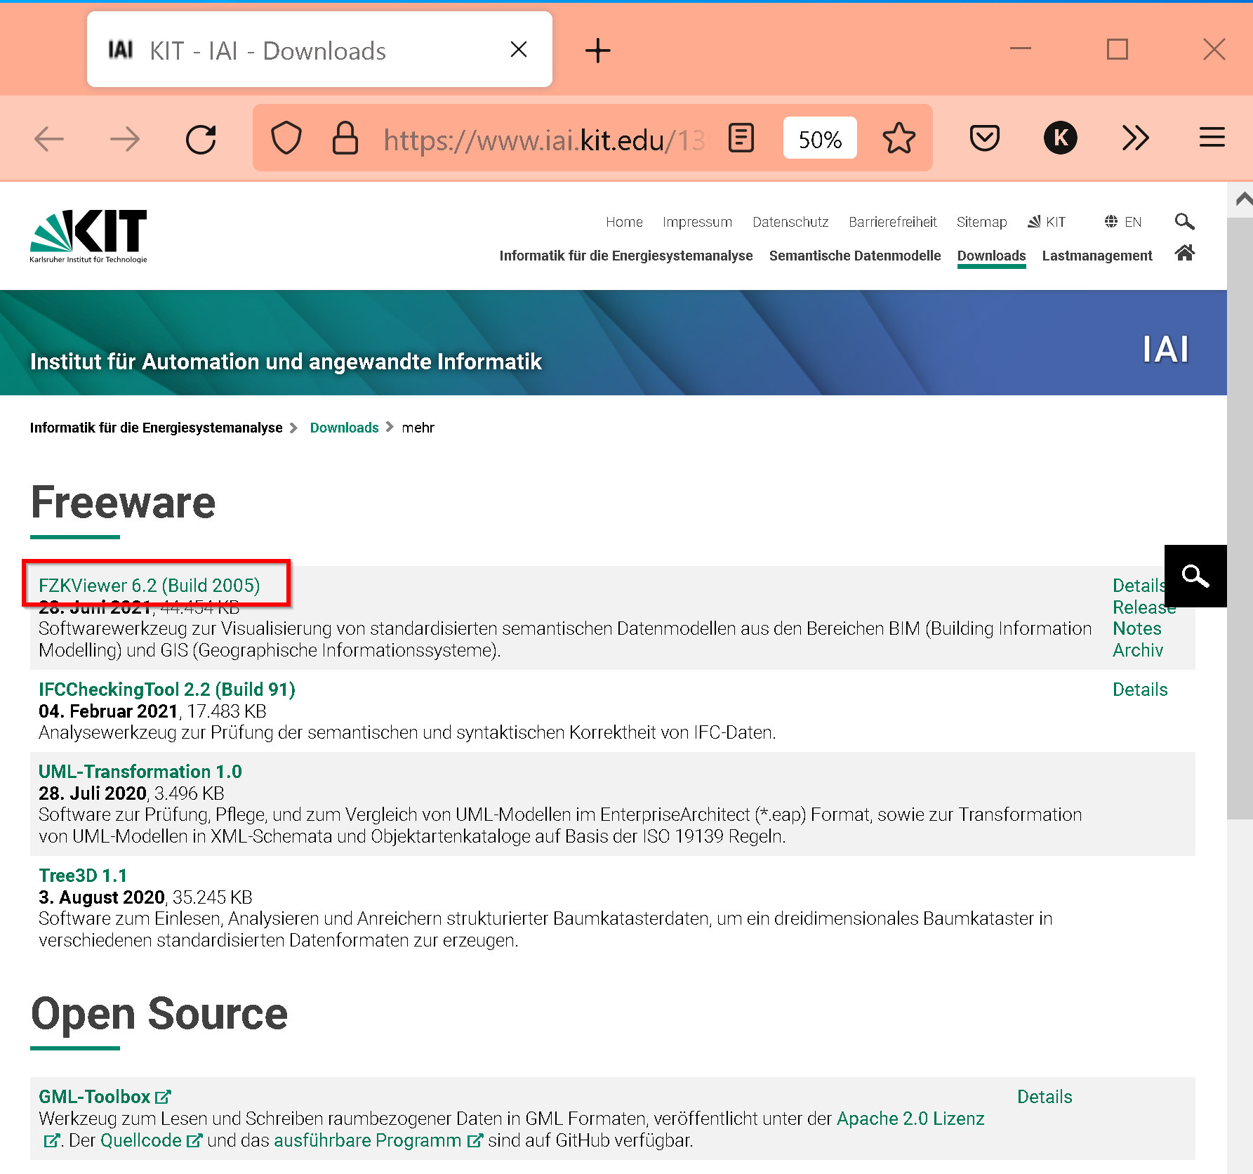Open Details for GML-Toolbox
Viewport: 1253px width, 1174px height.
pos(1045,1097)
